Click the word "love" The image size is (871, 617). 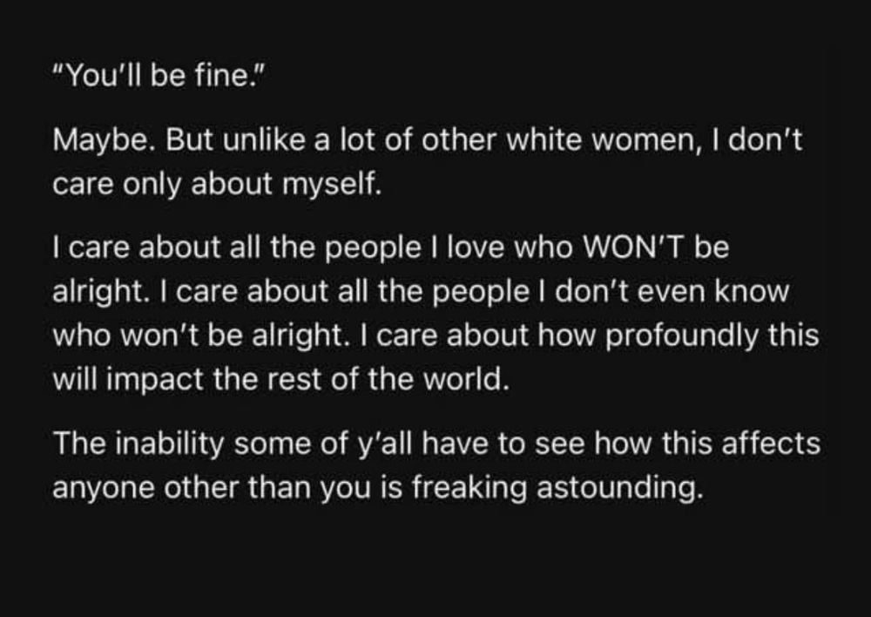[476, 247]
